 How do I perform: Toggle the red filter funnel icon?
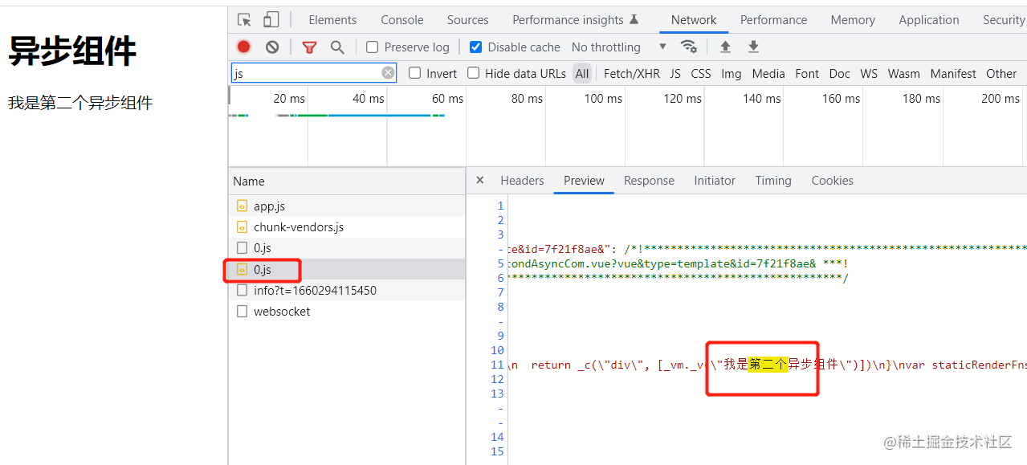point(309,47)
